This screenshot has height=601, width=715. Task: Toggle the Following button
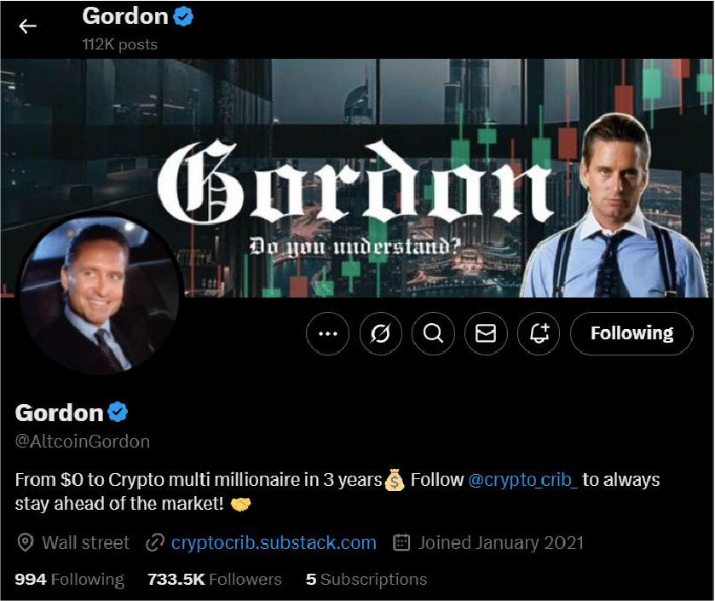631,333
